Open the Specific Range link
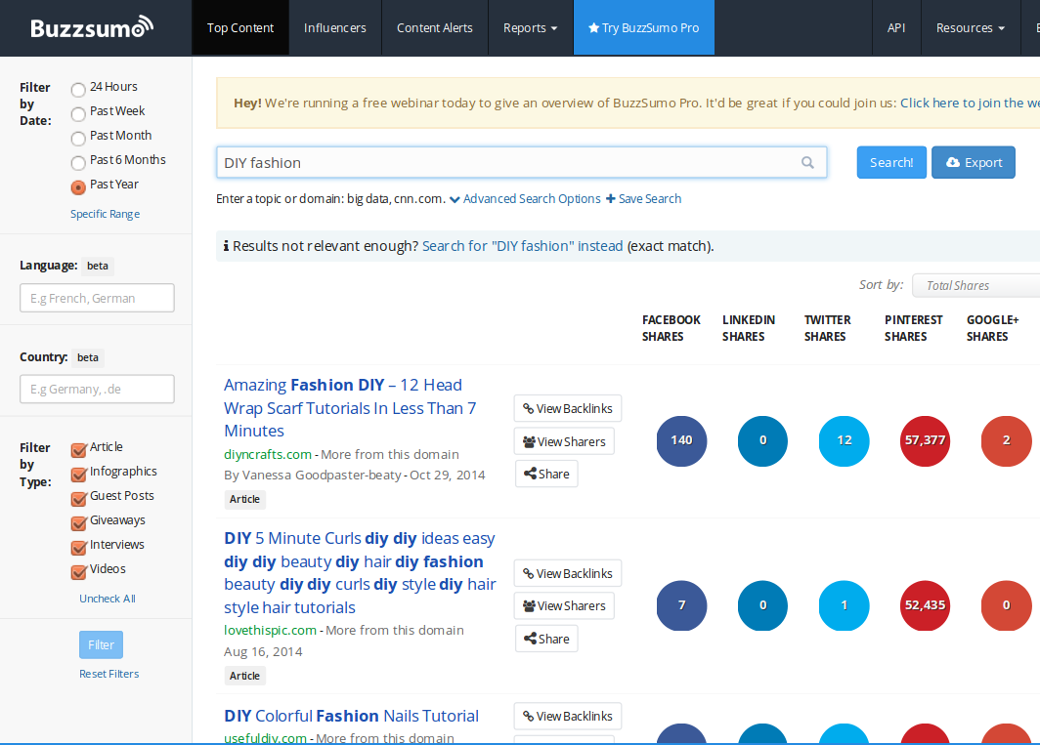 (x=105, y=214)
